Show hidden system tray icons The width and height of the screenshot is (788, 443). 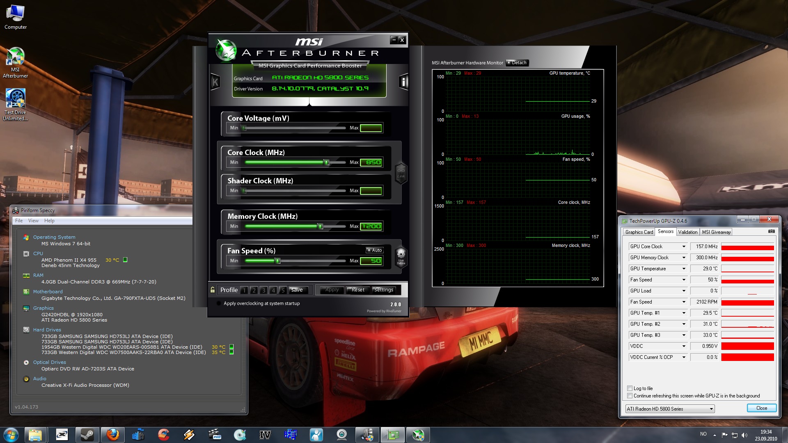715,435
